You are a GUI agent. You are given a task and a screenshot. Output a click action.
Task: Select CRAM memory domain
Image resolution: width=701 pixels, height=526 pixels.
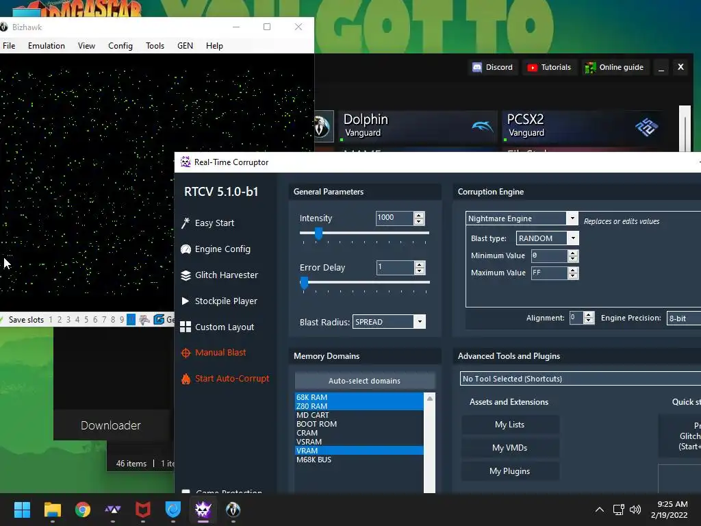click(x=359, y=433)
